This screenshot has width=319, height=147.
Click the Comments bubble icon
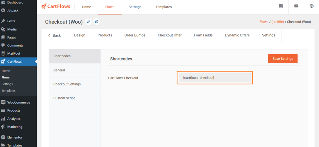[3, 46]
